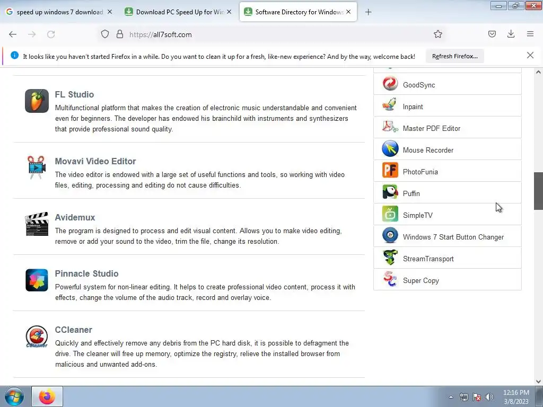View tracking protection shield info
The width and height of the screenshot is (543, 407).
[x=105, y=34]
